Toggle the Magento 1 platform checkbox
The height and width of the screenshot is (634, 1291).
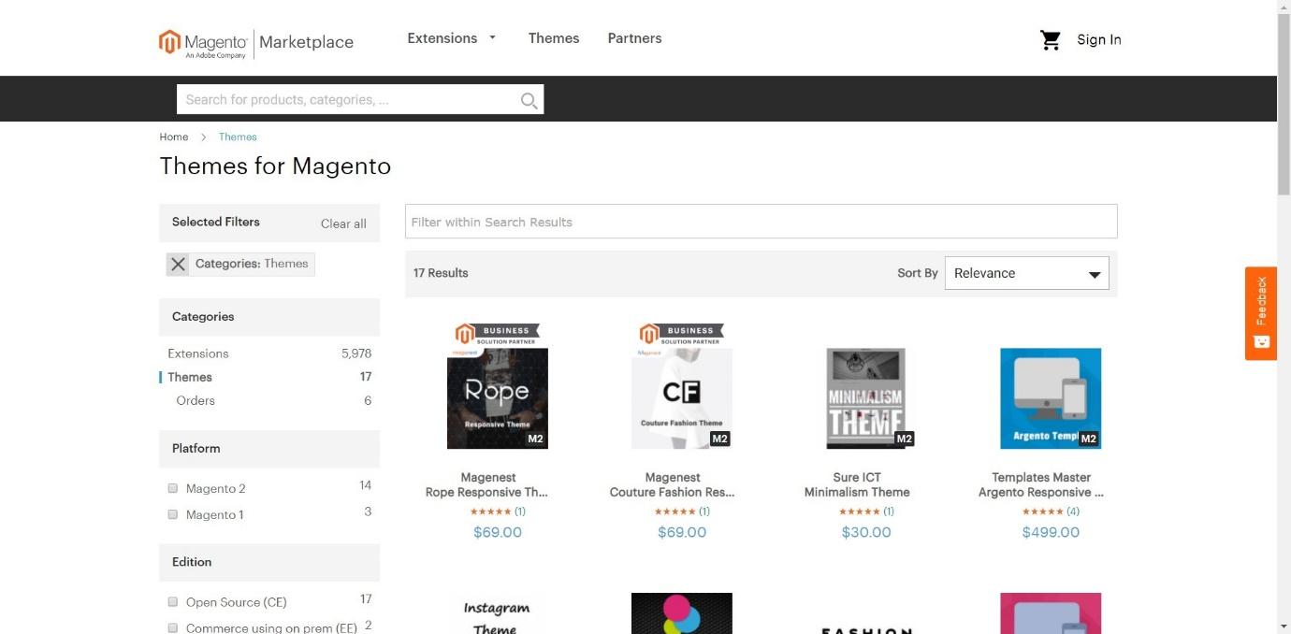(x=172, y=514)
